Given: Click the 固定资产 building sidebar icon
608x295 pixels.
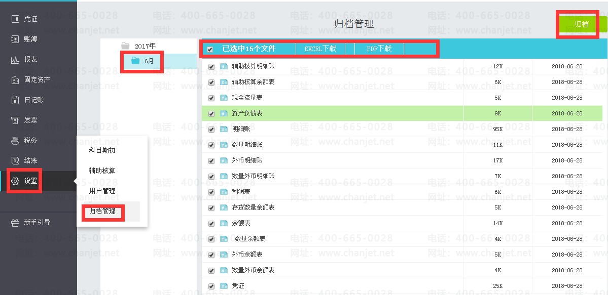Looking at the screenshot, I should click(15, 80).
